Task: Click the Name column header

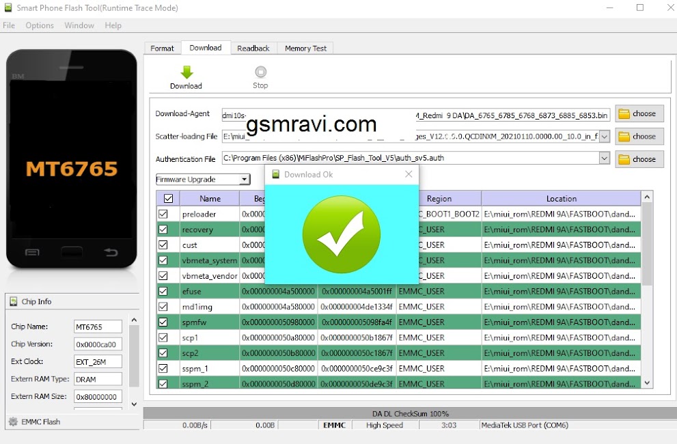Action: point(210,199)
